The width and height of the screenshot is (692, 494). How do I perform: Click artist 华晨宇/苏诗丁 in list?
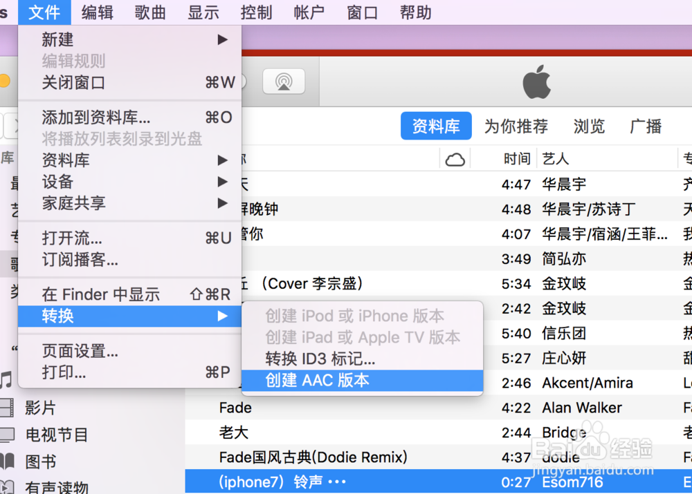tap(589, 209)
